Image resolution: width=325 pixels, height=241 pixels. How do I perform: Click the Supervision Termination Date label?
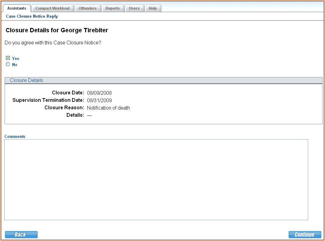point(48,100)
